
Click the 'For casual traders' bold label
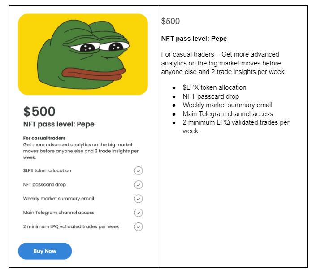pyautogui.click(x=44, y=138)
